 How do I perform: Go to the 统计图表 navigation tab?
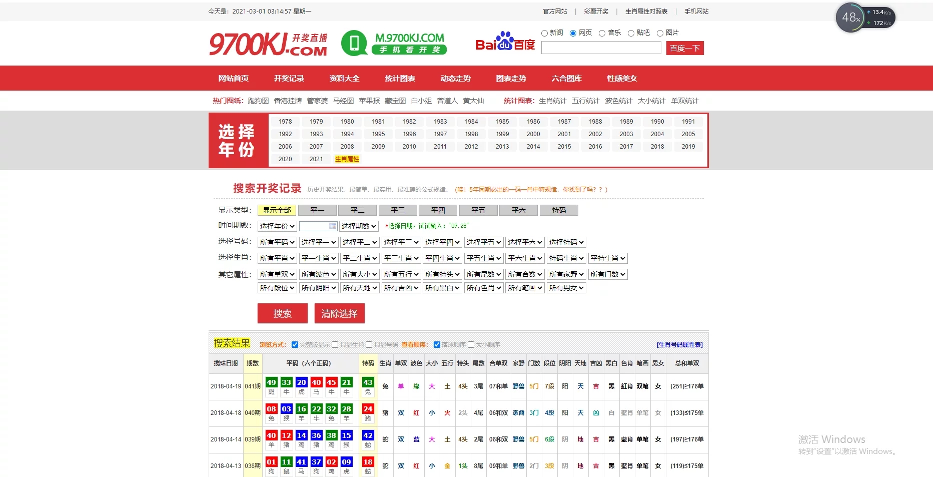(x=400, y=78)
